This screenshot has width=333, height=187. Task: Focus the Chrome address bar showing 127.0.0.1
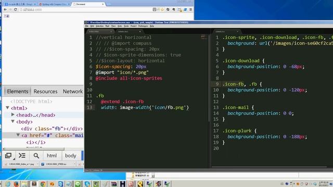[x=85, y=9]
